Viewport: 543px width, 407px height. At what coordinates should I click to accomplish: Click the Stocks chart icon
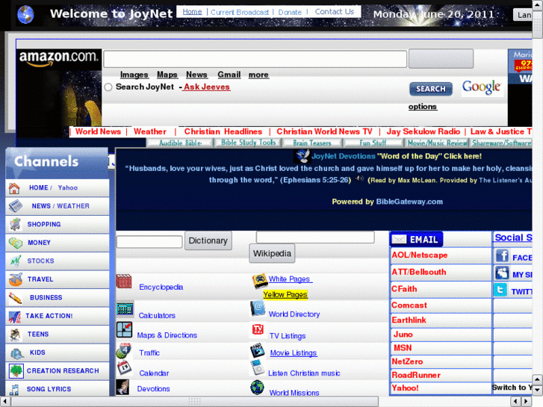click(15, 261)
